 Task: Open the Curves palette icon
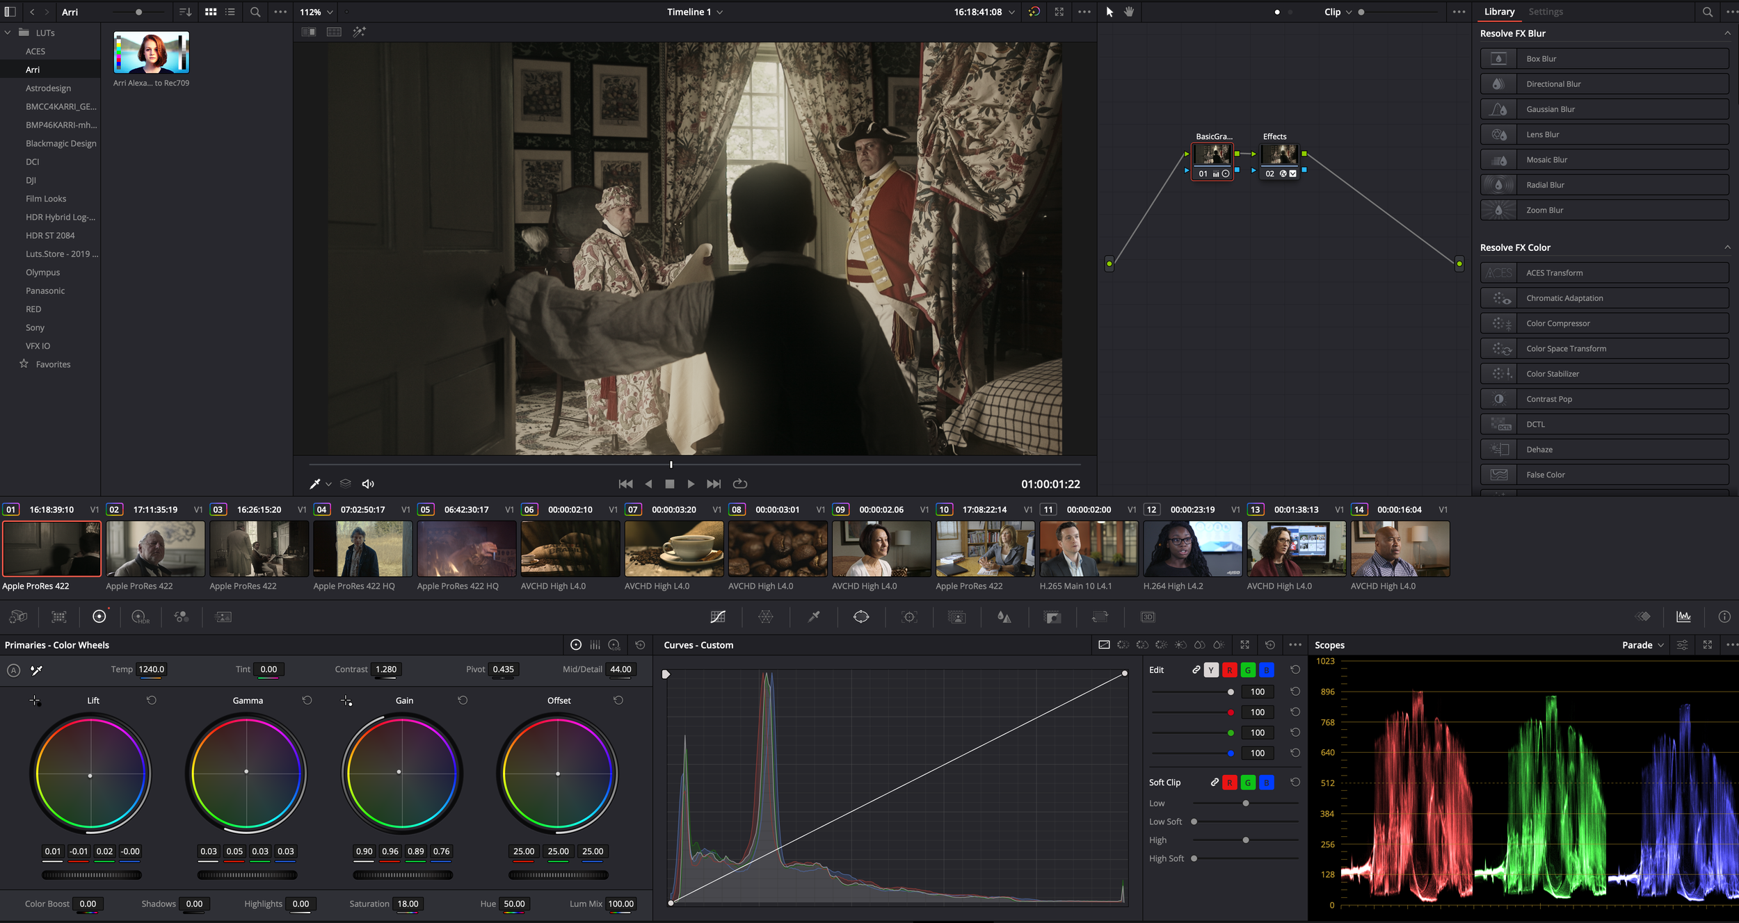pyautogui.click(x=718, y=616)
